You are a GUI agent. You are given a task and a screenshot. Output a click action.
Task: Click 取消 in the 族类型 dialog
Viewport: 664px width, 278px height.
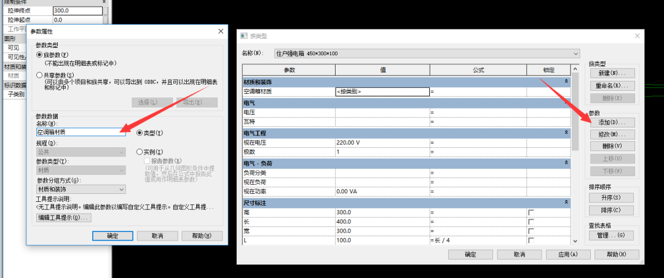(x=519, y=255)
